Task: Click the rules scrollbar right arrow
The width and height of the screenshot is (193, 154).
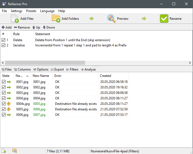Action: tap(190, 63)
